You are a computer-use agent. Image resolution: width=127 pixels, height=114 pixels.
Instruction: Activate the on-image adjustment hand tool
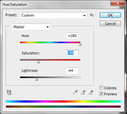[9, 92]
